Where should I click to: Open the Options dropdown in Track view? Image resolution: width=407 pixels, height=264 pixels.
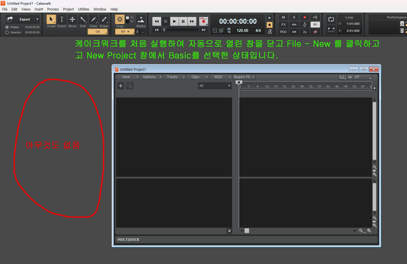[x=151, y=77]
